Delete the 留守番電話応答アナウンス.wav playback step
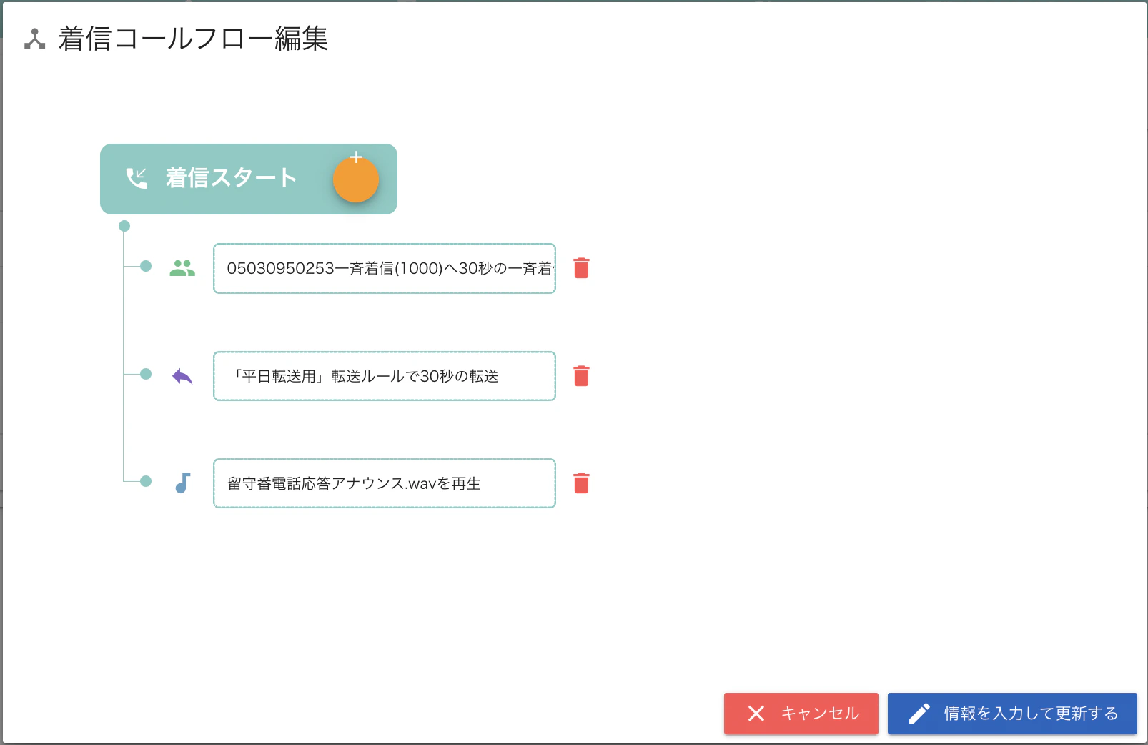The height and width of the screenshot is (745, 1148). (x=582, y=483)
